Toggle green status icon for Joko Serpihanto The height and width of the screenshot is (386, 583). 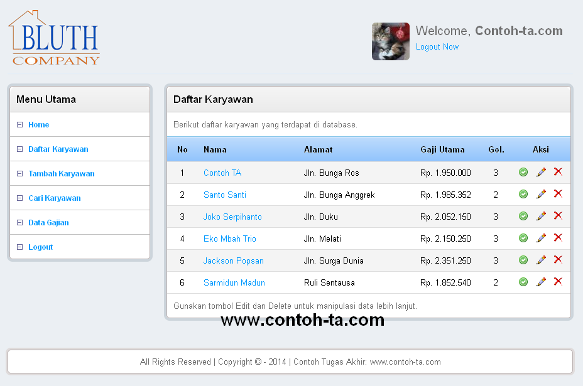(x=523, y=216)
